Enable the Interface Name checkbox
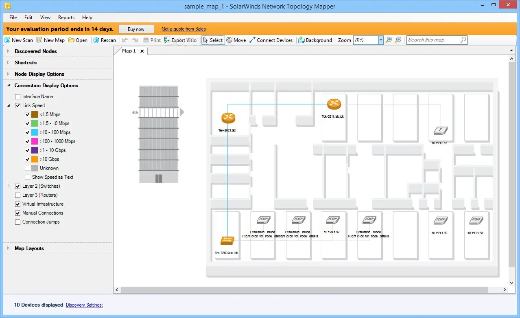The image size is (520, 318). [x=17, y=96]
